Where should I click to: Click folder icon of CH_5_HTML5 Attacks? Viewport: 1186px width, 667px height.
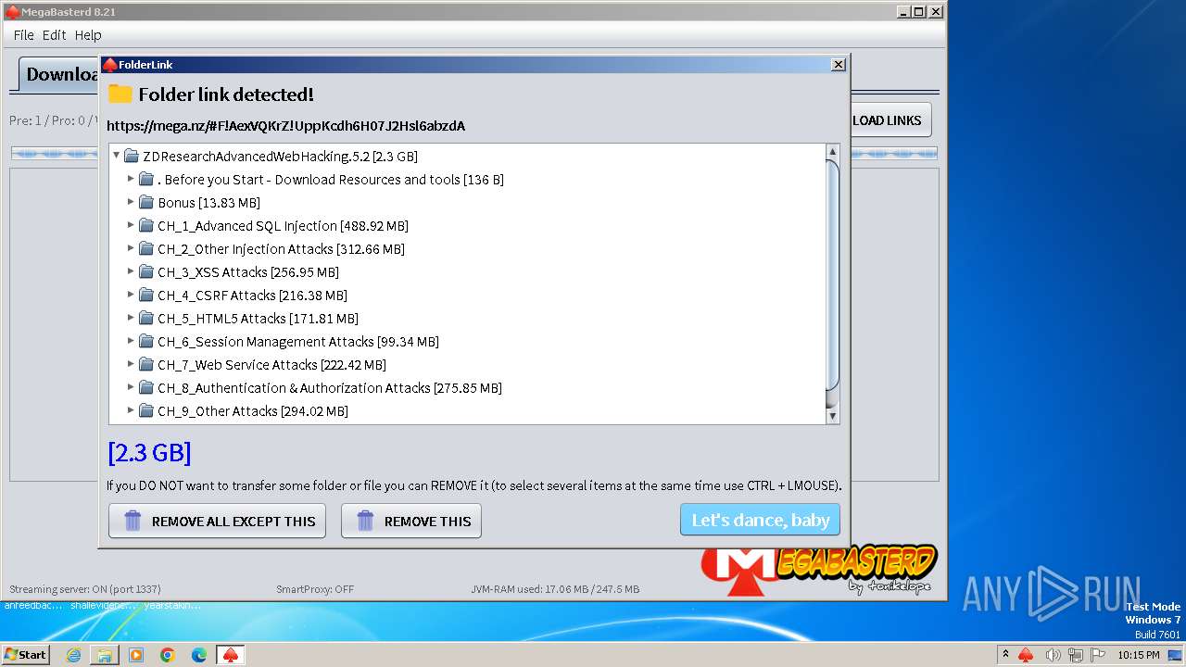click(x=146, y=318)
